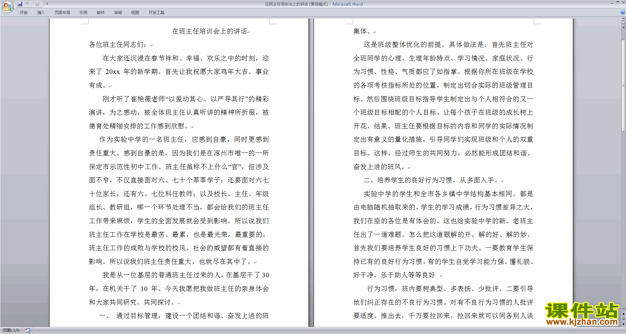The image size is (626, 334).
Task: Click the line starting 这是班级整体优化的前提
Action: click(448, 45)
